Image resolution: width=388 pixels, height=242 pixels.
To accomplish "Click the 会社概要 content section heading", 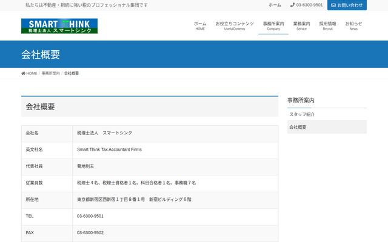I will point(41,106).
